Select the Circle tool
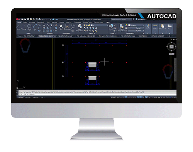 [29, 27]
